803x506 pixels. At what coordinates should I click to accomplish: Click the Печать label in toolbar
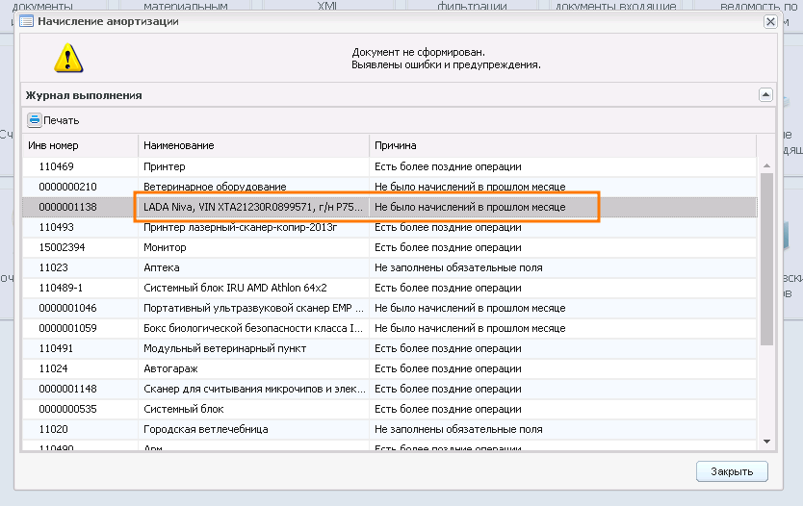pyautogui.click(x=62, y=120)
